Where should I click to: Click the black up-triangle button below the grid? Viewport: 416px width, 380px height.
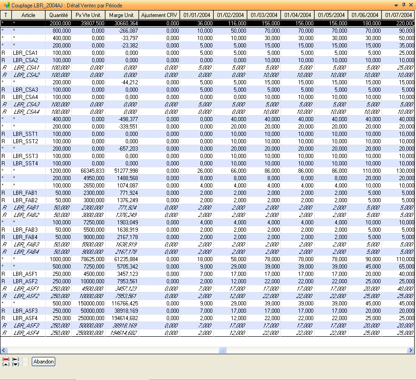point(6,364)
